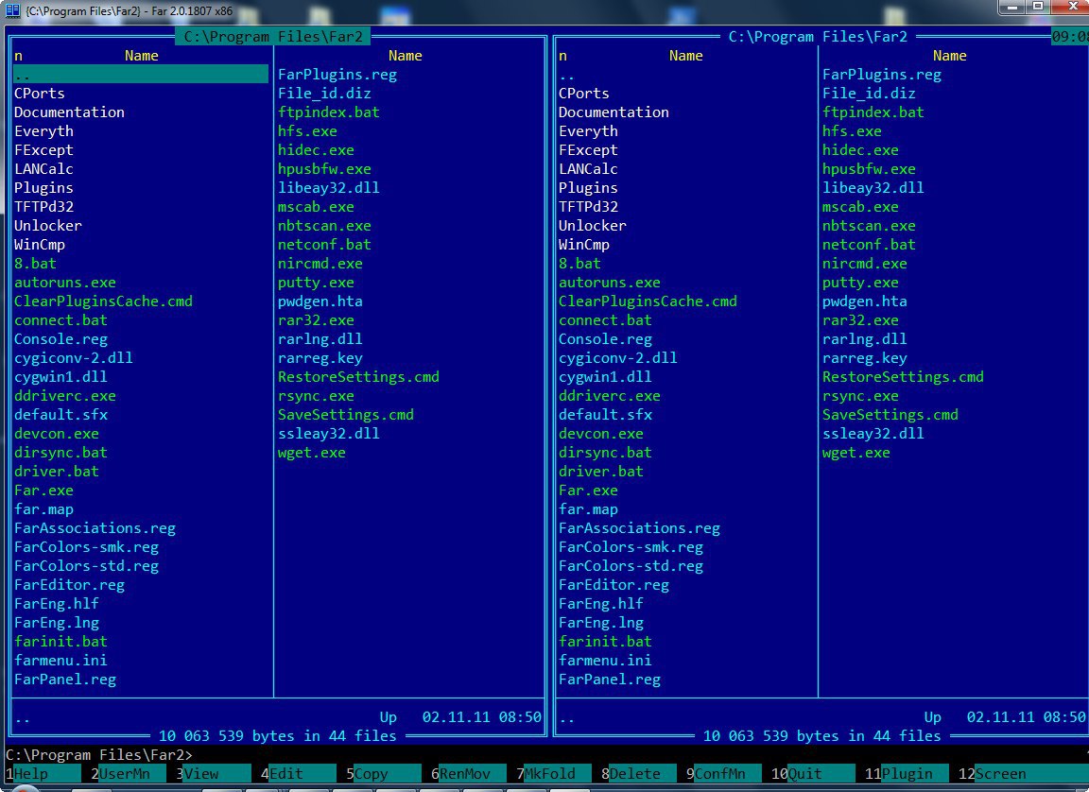This screenshot has height=792, width=1089.
Task: Select FarColors-smk.reg in right panel
Action: point(631,547)
